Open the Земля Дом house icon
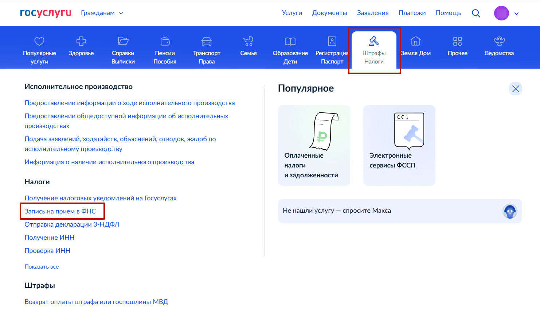 click(x=416, y=41)
